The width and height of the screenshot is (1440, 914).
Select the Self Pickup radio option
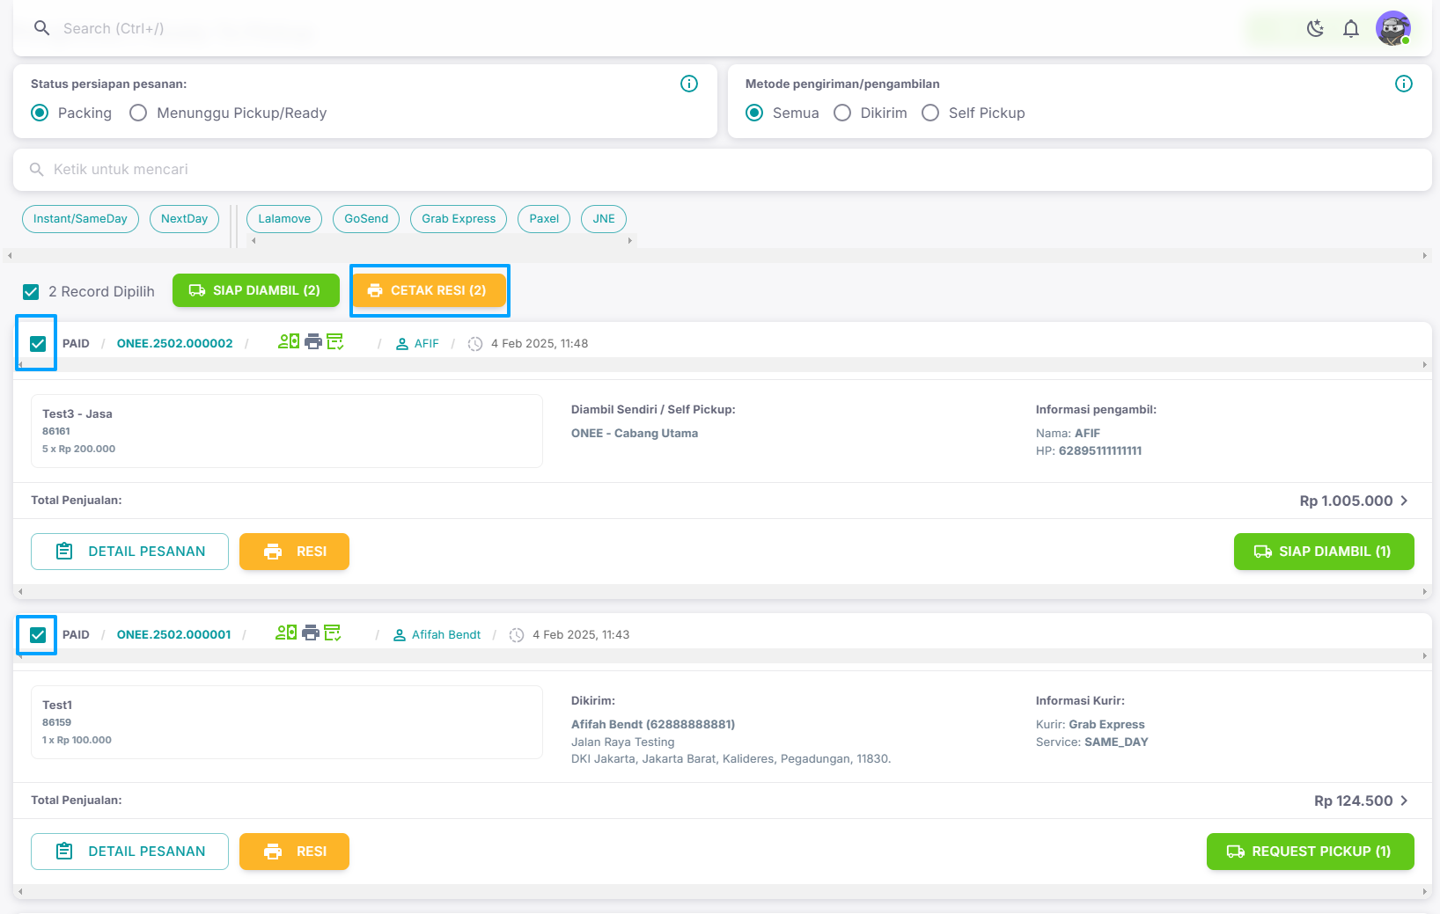930,113
